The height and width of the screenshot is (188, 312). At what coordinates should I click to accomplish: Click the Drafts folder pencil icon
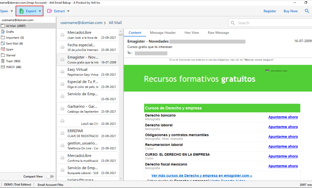pos(3,32)
